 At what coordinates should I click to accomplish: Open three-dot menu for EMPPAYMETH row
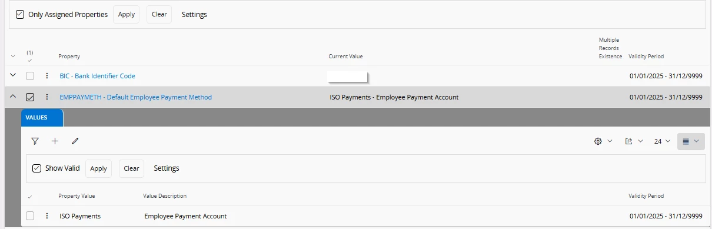47,97
